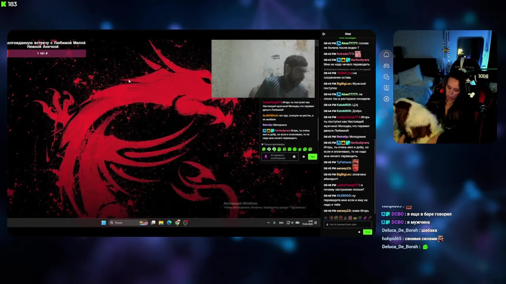The height and width of the screenshot is (284, 506).
Task: Click the Отправить сообщение input field
Action: (279, 157)
